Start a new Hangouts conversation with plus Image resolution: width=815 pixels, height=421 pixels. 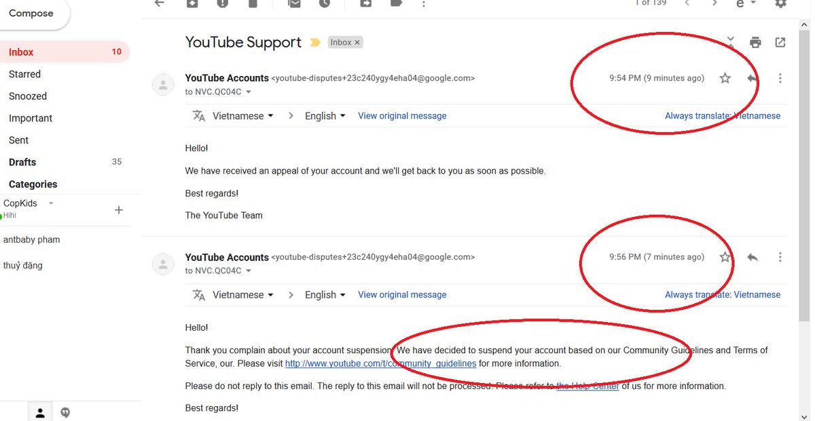(119, 210)
